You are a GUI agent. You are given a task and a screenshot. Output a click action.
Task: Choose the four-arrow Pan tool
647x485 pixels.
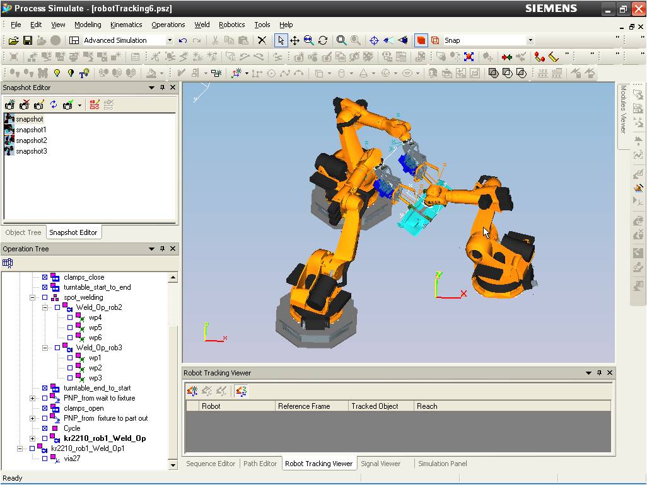pos(294,40)
